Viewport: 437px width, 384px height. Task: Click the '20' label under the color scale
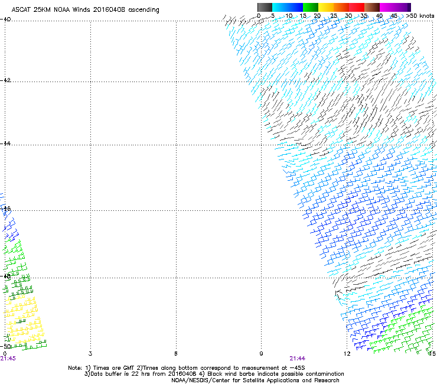[317, 15]
